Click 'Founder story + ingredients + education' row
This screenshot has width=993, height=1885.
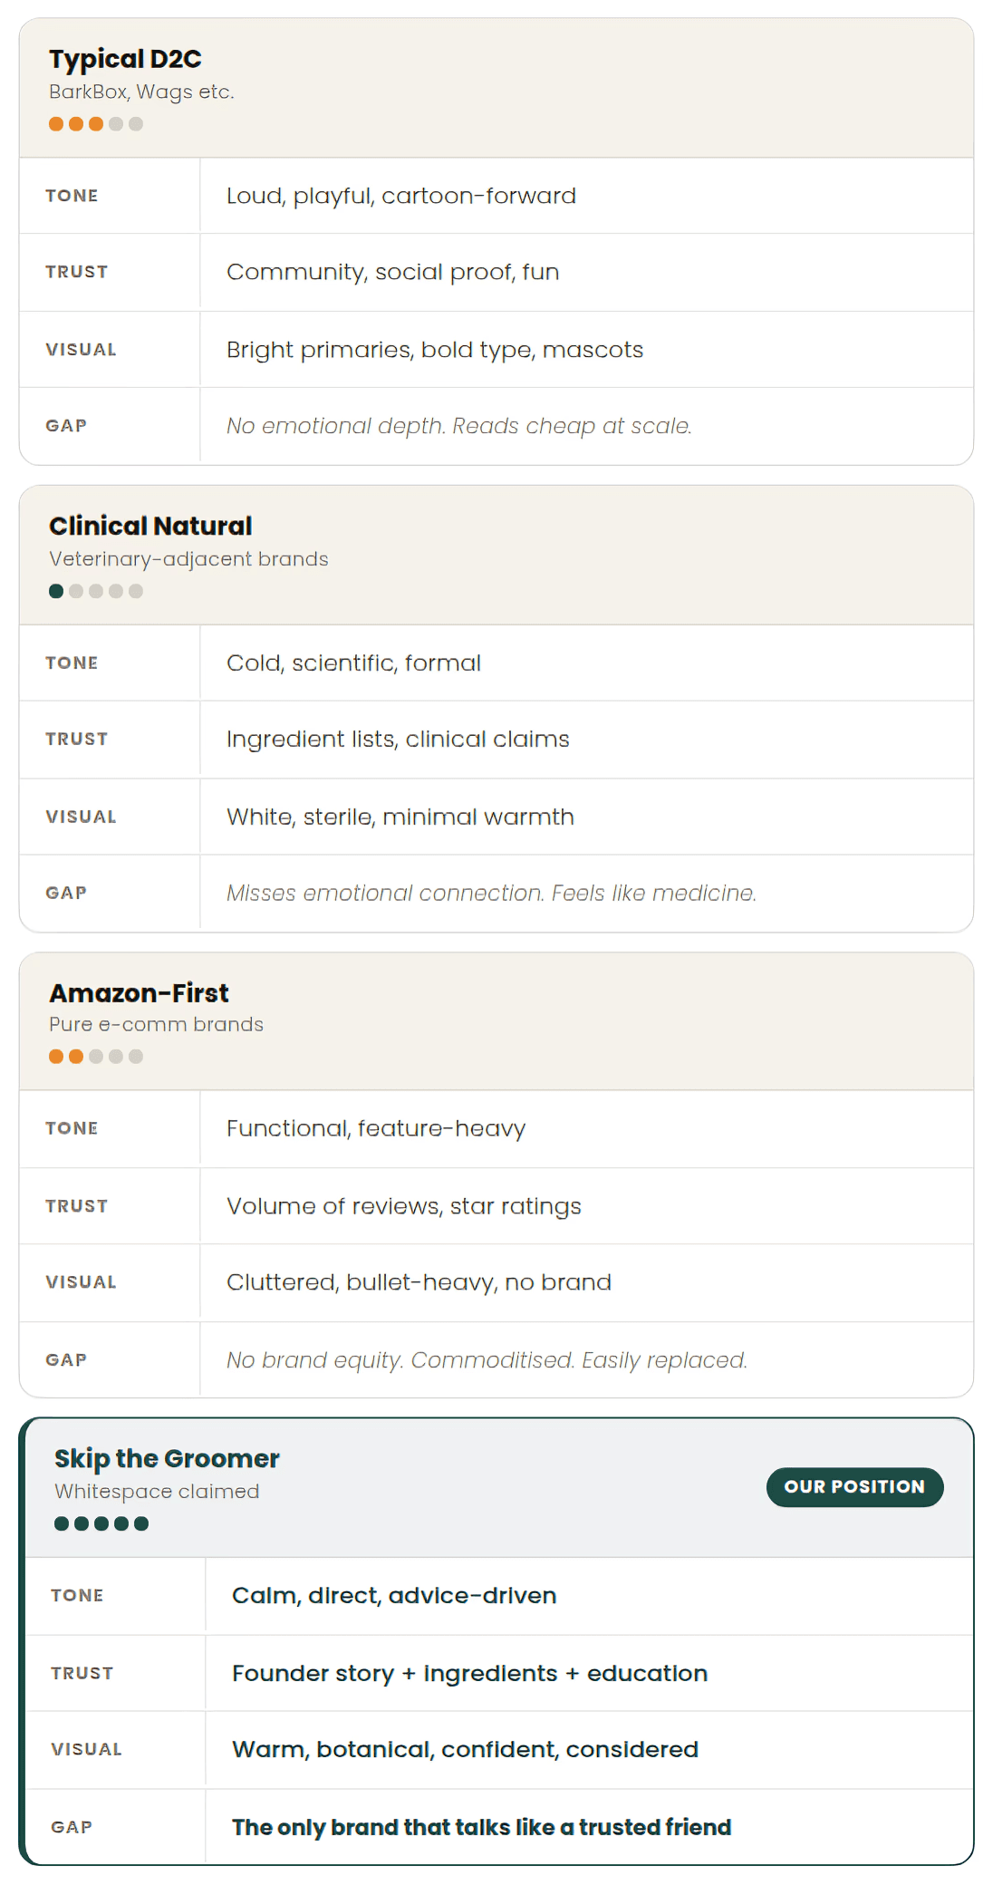coord(499,1673)
